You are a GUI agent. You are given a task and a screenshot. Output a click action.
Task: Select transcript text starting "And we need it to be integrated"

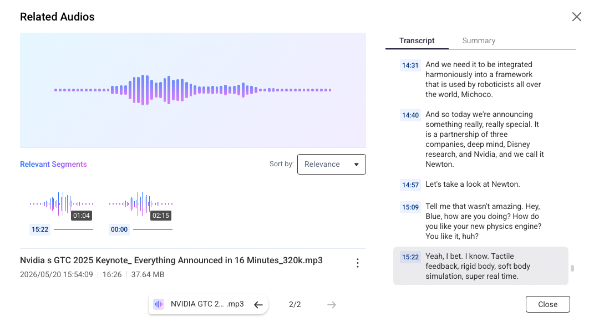pyautogui.click(x=483, y=79)
